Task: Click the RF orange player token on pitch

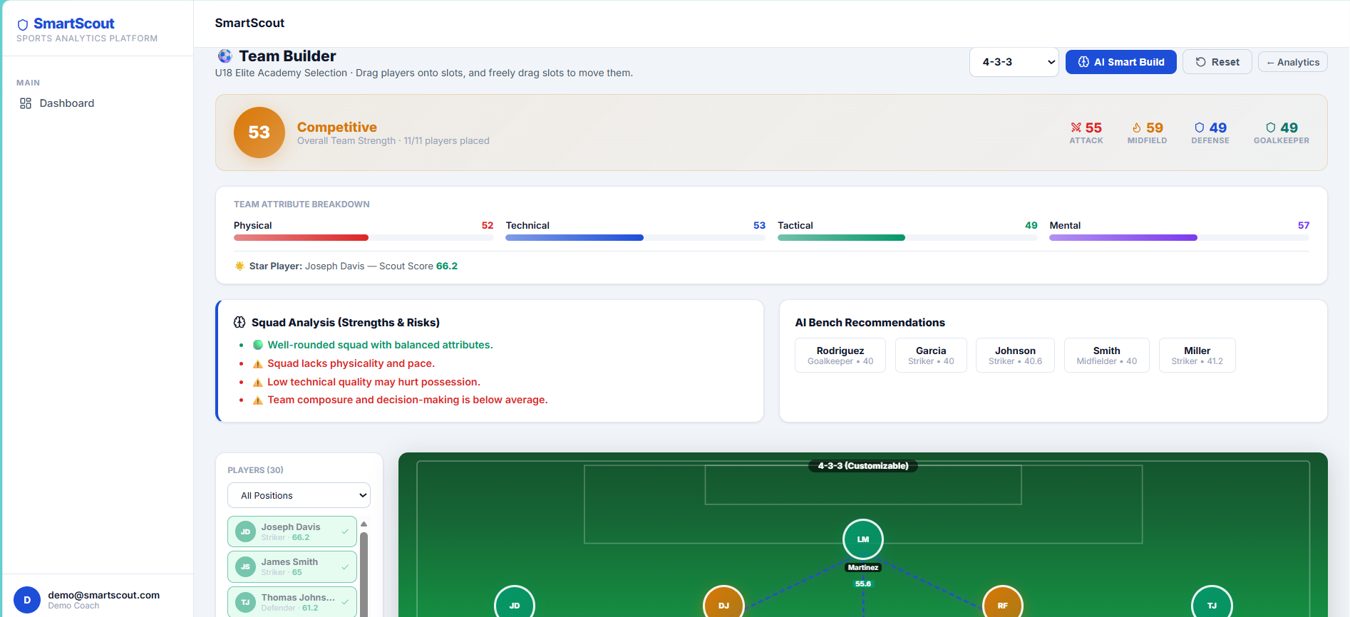Action: coord(1003,604)
